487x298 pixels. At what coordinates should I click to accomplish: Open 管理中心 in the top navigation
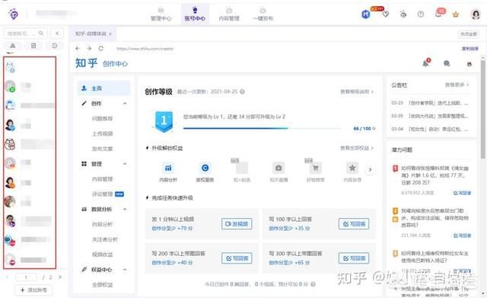click(x=161, y=14)
